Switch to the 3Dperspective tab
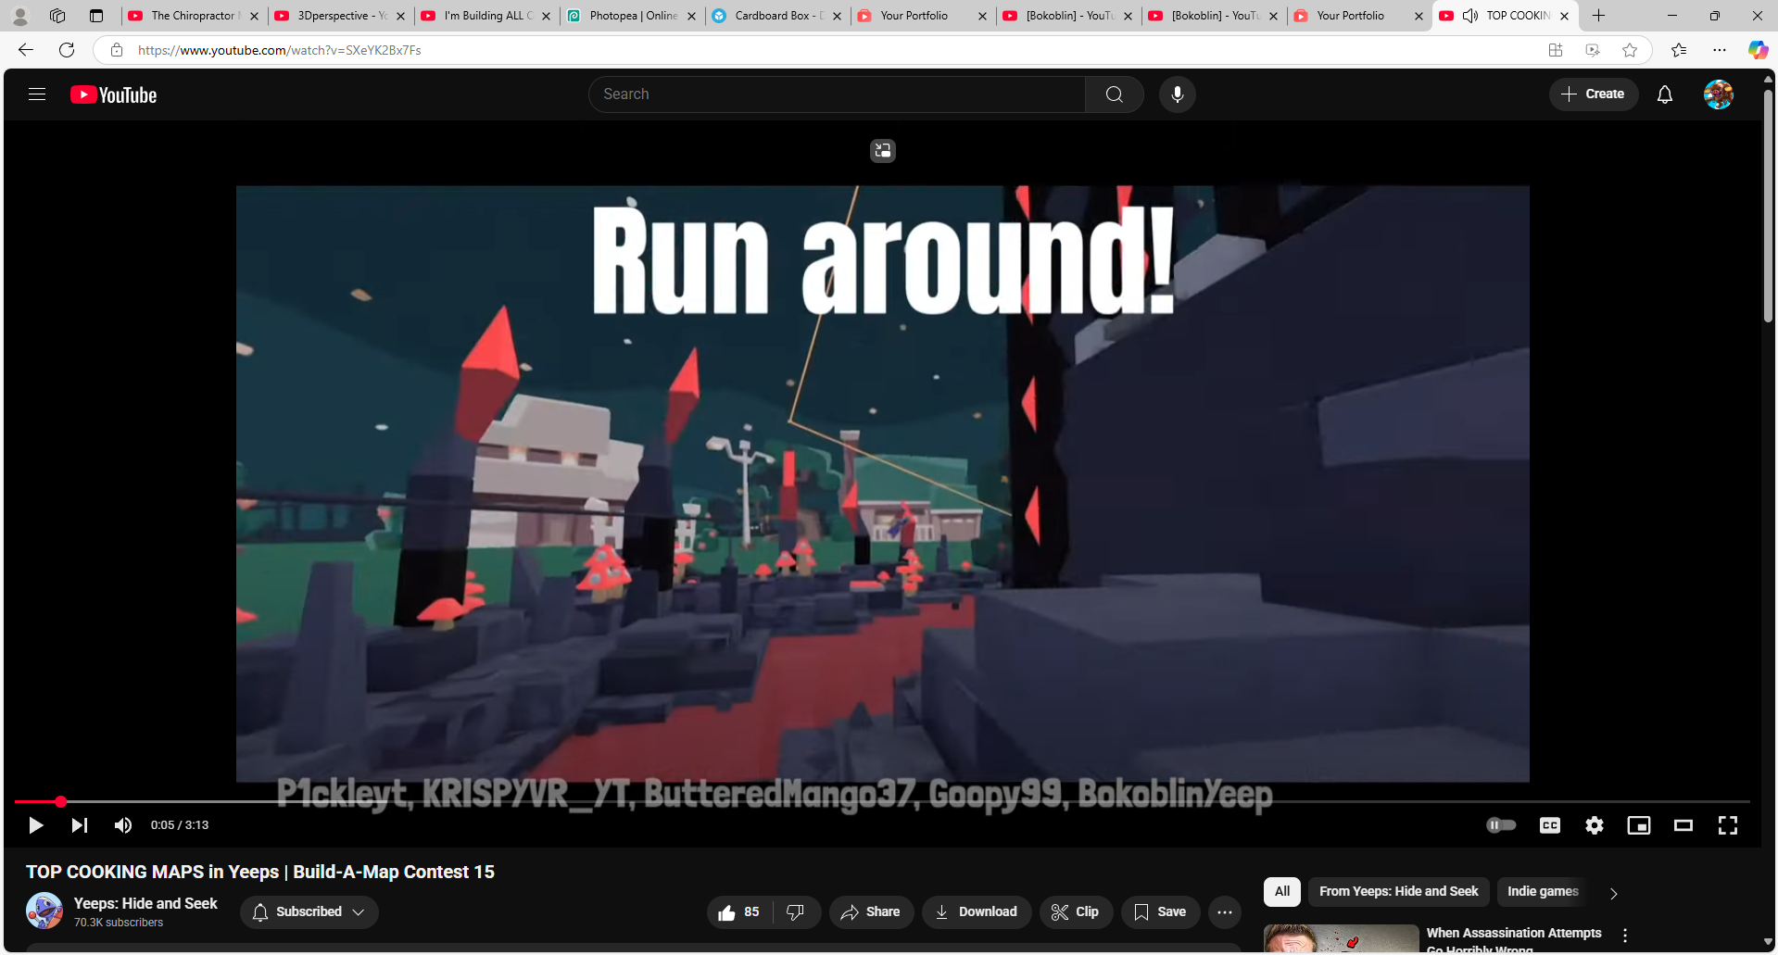 click(x=340, y=16)
